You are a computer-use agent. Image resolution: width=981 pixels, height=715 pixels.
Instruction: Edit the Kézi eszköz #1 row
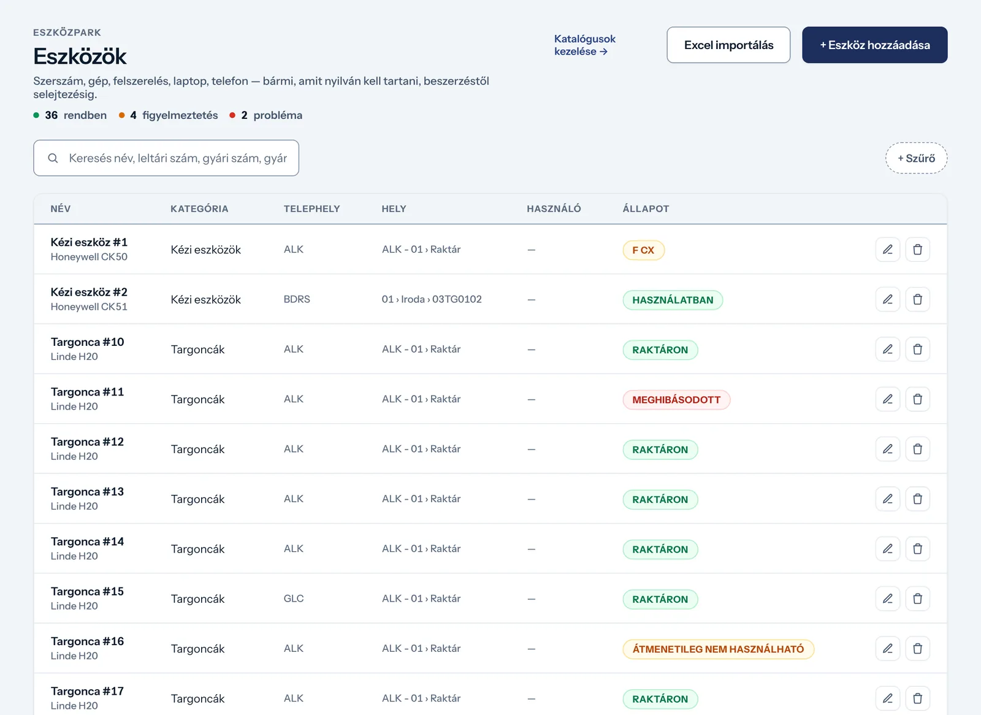(x=887, y=250)
